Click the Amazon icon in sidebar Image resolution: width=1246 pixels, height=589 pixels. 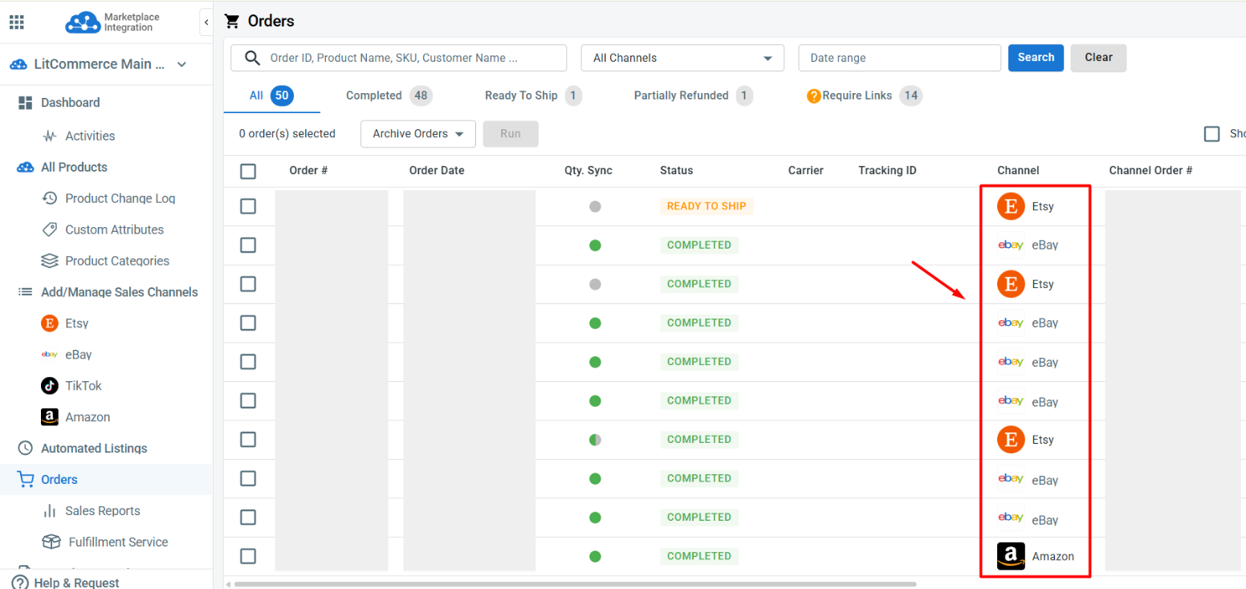[x=50, y=417]
